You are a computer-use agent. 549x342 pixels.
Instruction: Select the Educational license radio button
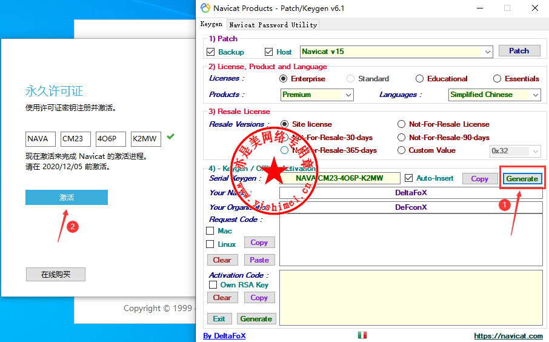coord(419,78)
